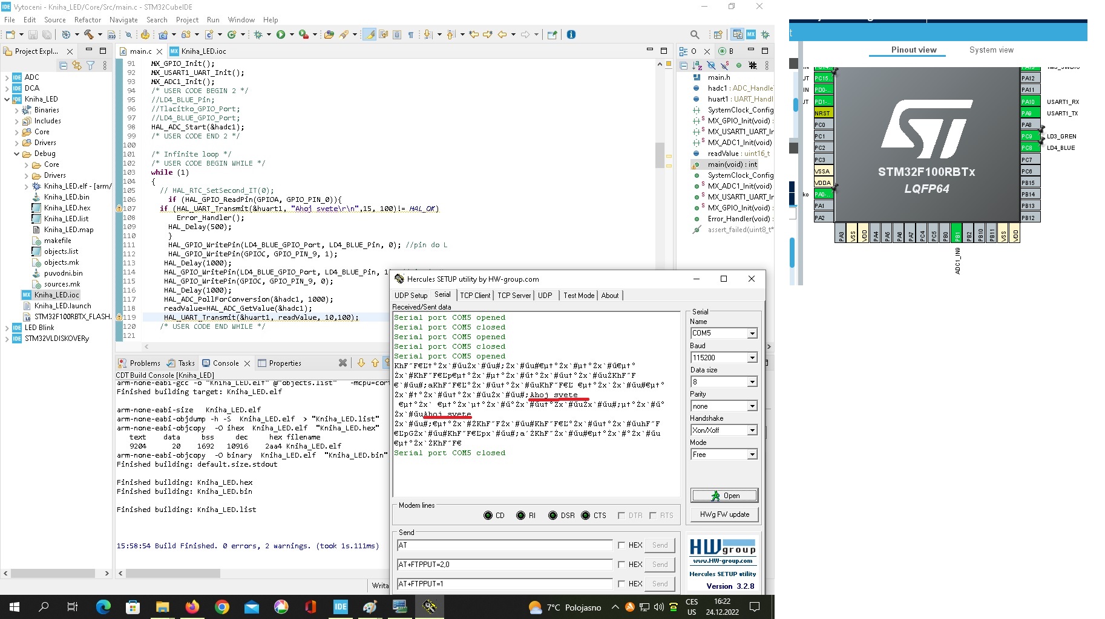Sort the Outline view alphabetically
This screenshot has width=1105, height=619.
[x=697, y=65]
